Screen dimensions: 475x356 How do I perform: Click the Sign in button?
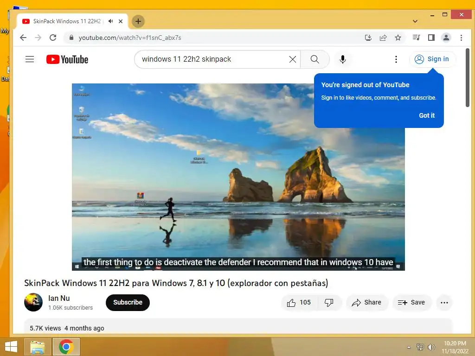[432, 59]
